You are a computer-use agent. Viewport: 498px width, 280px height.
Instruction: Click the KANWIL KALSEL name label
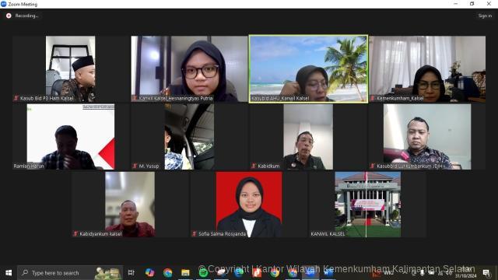[x=328, y=234]
